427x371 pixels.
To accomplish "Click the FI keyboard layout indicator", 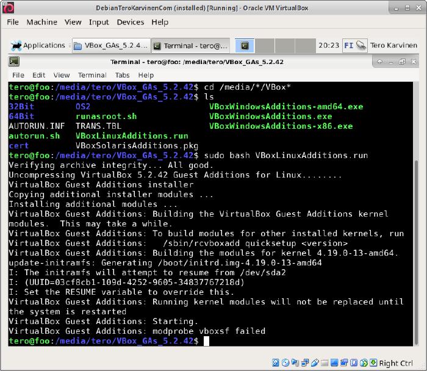I will (348, 45).
